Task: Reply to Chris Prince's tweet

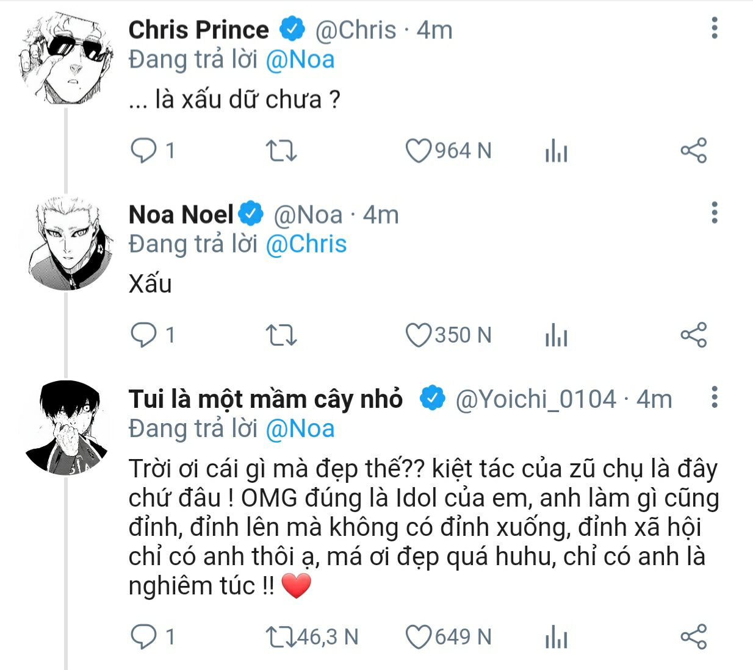Action: point(144,151)
